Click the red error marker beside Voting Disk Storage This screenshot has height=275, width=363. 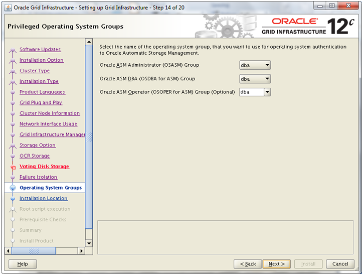(13, 167)
